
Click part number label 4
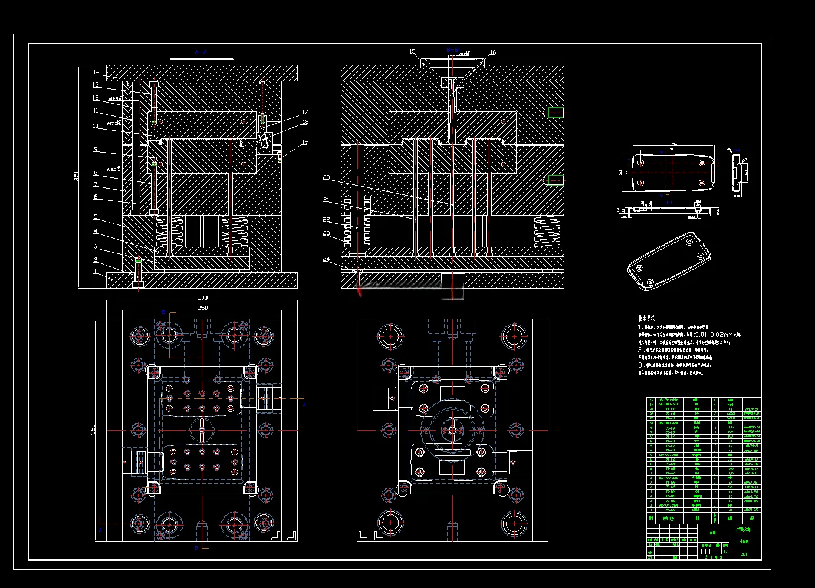pyautogui.click(x=96, y=231)
